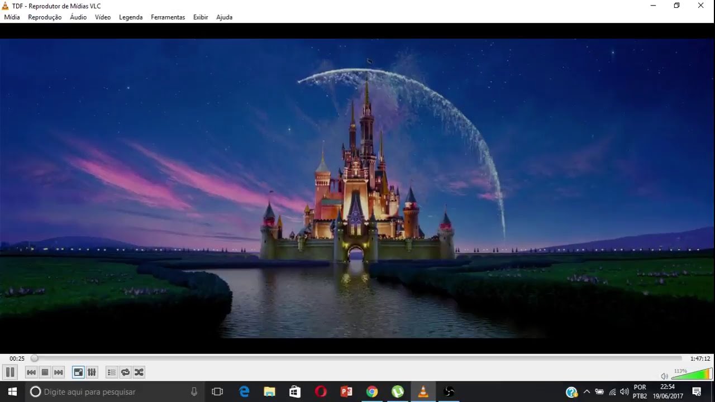This screenshot has width=715, height=402.
Task: Open the Legenda menu
Action: pyautogui.click(x=131, y=17)
